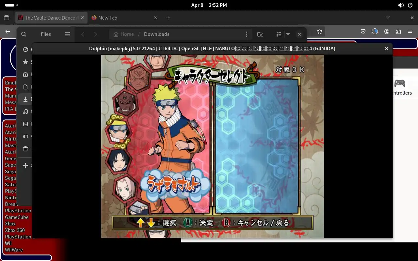
Task: Expand the list all tabs chevron in Firefox
Action: 388,18
